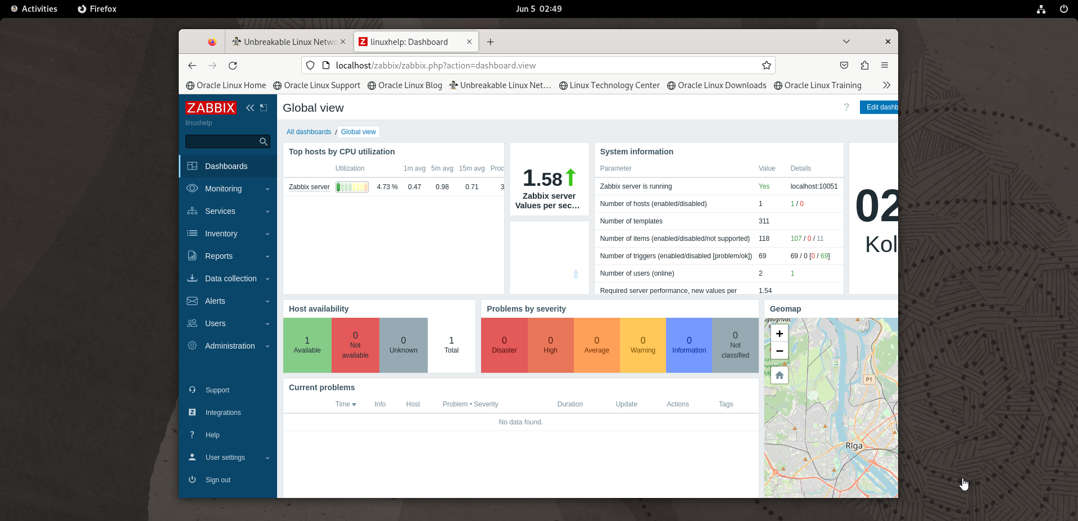
Task: Click the Support headset icon
Action: (x=192, y=390)
